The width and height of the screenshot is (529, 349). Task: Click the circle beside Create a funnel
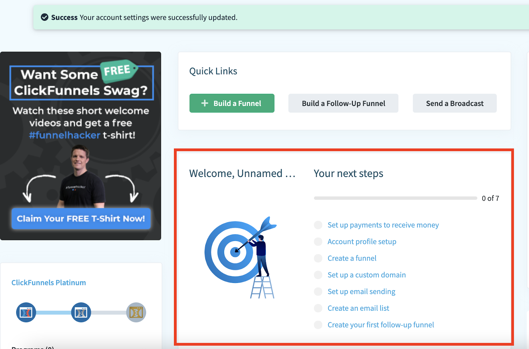pos(318,258)
